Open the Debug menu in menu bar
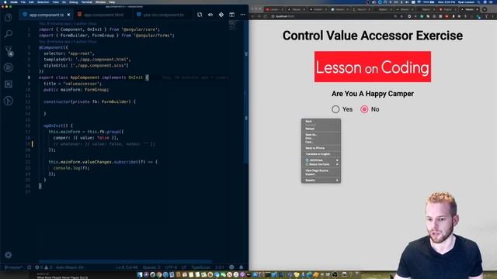This screenshot has height=279, width=497. (73, 2)
